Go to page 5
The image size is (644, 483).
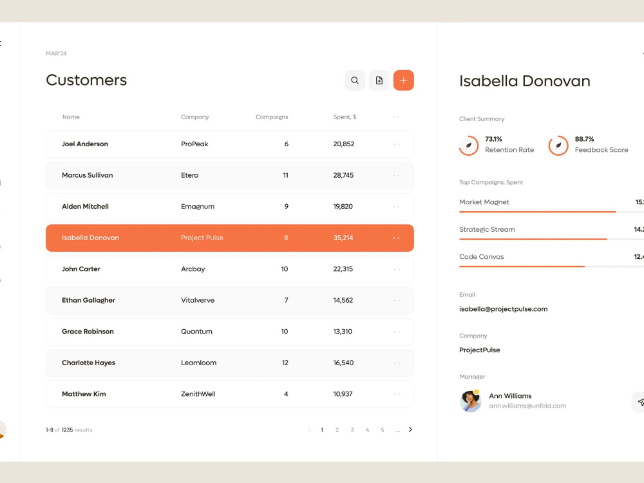point(383,430)
